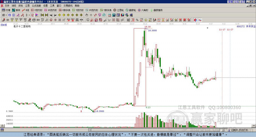Click the up-triangle button at bottom left

[x=2, y=125]
